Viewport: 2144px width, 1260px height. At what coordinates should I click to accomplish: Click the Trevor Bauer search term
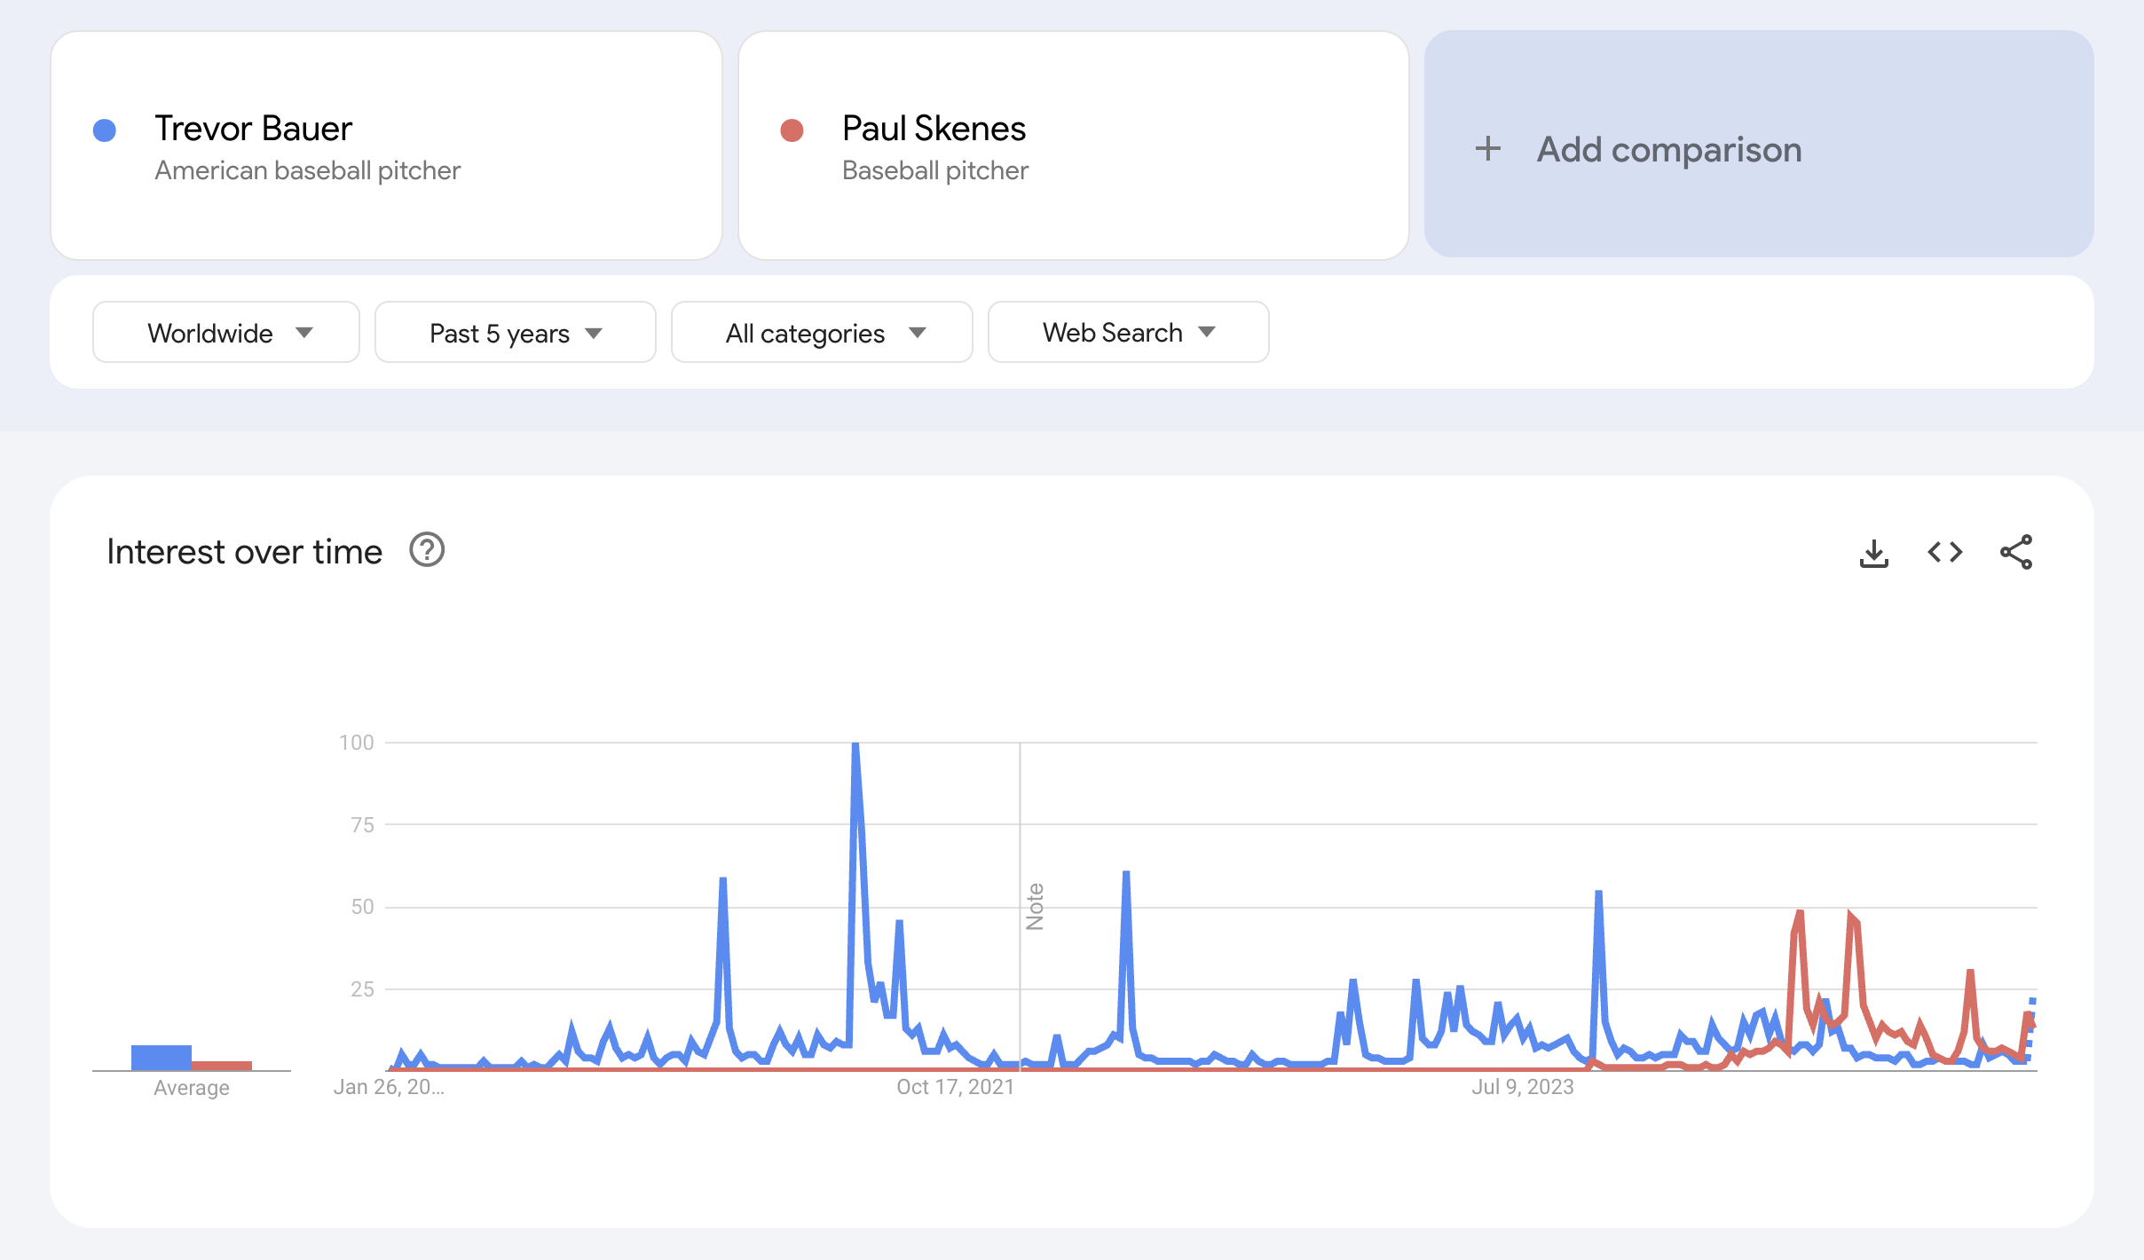point(253,129)
